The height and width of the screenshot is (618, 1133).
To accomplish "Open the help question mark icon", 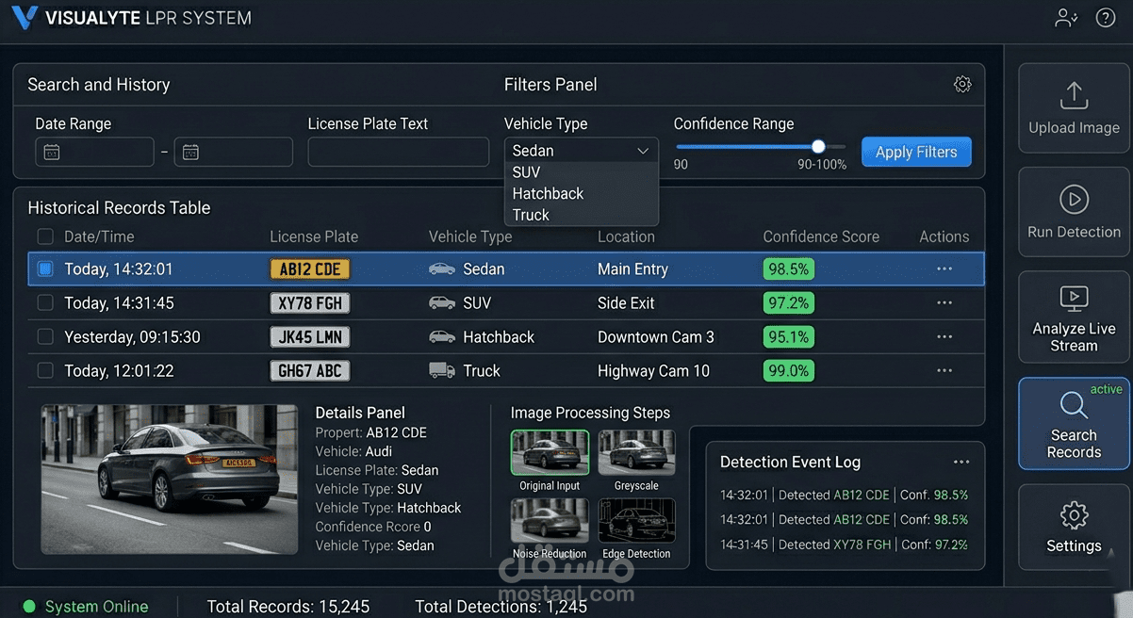I will (x=1106, y=18).
